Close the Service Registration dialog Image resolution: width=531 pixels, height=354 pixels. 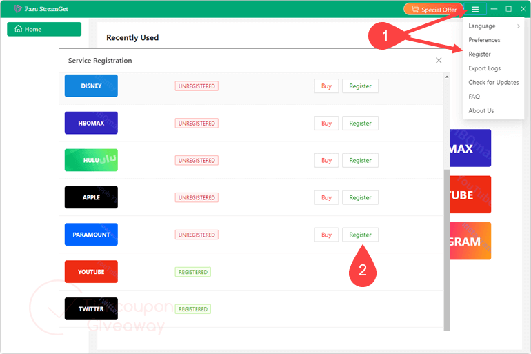tap(439, 60)
